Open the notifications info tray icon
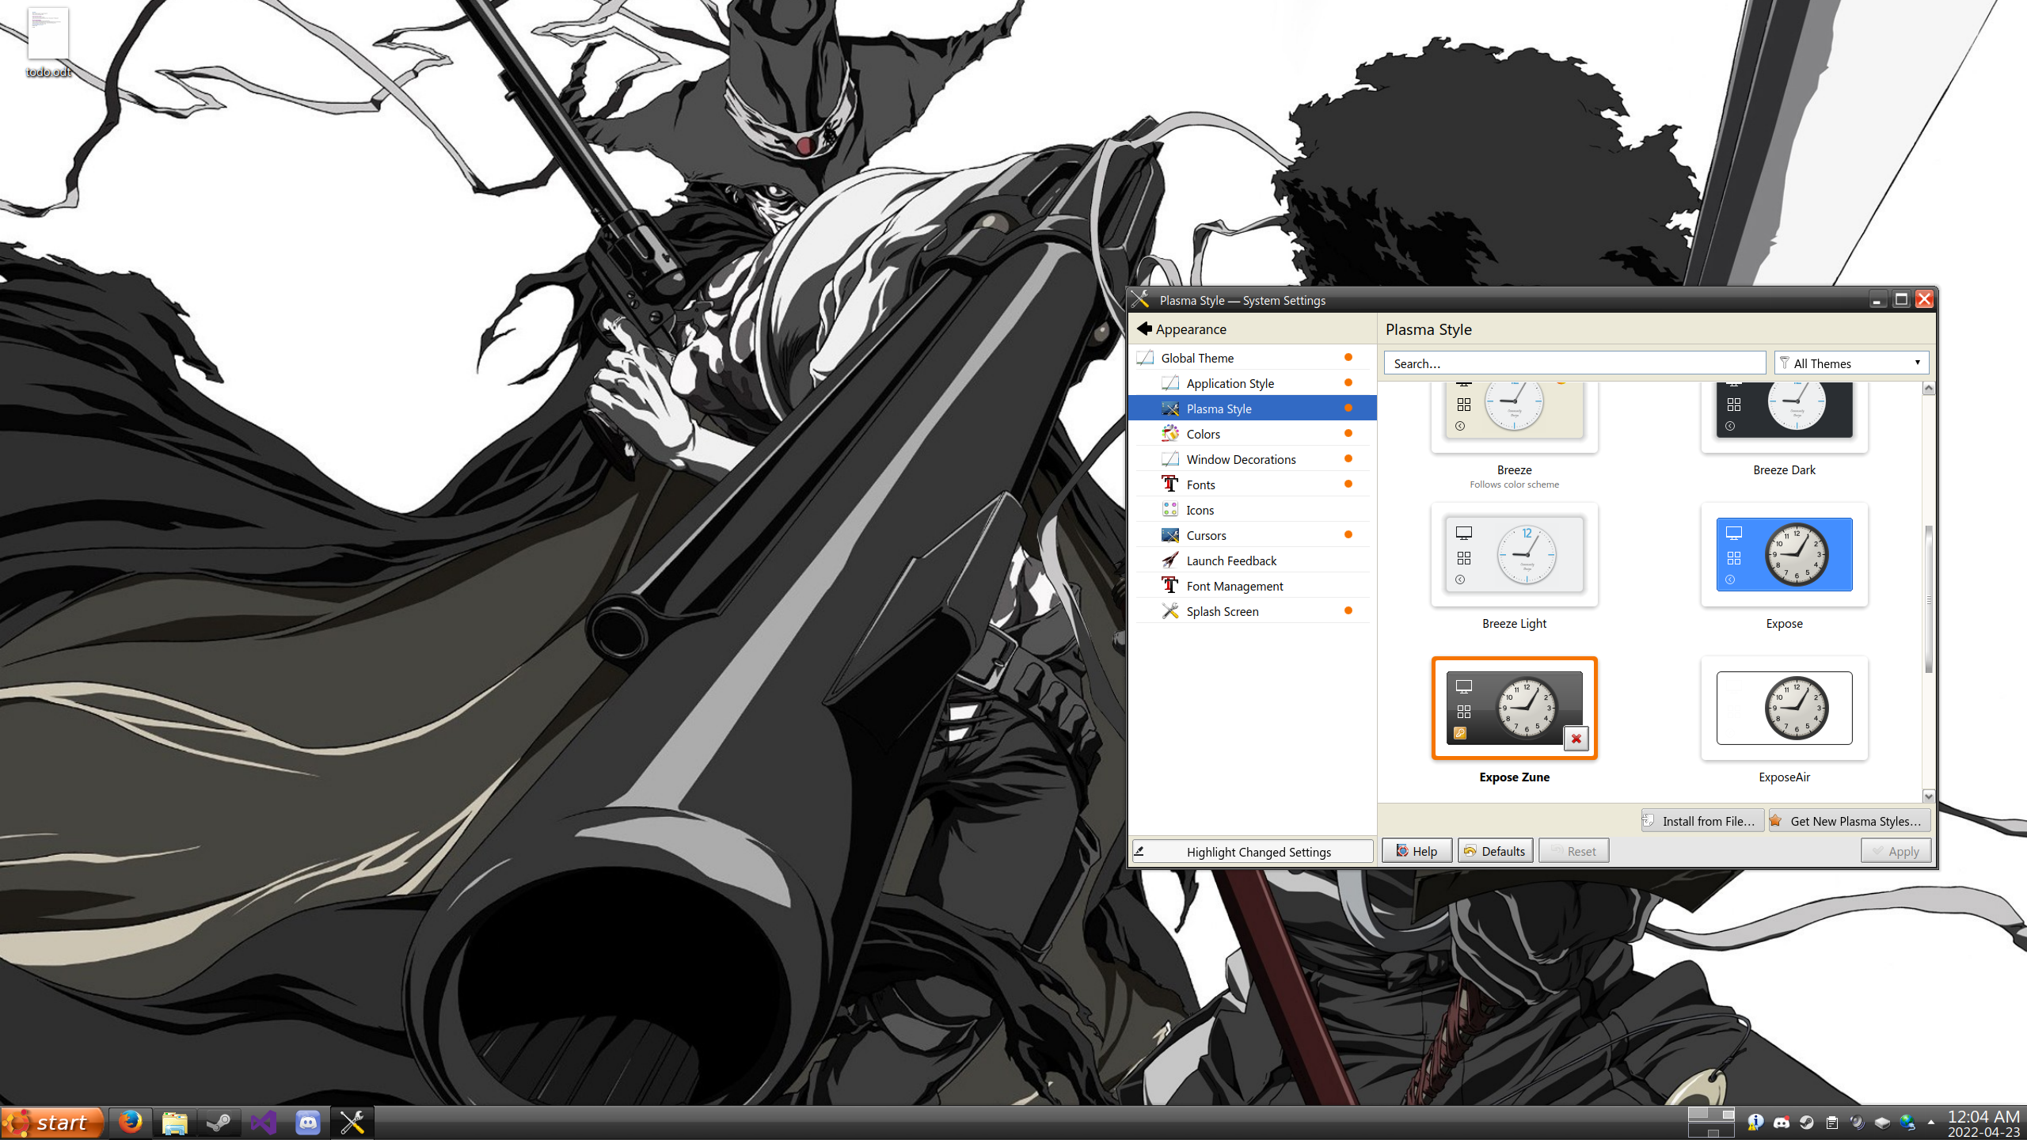This screenshot has height=1140, width=2027. 1755,1123
